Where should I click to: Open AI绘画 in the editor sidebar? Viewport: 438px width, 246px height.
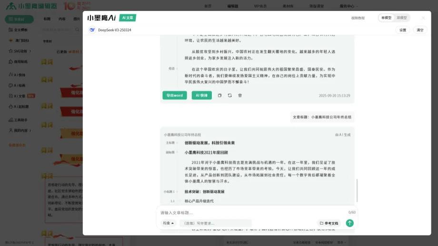(x=17, y=85)
